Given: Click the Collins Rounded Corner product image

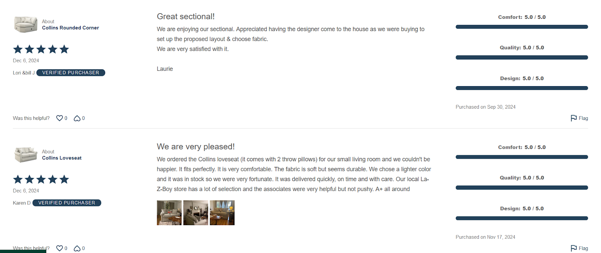Looking at the screenshot, I should (26, 24).
